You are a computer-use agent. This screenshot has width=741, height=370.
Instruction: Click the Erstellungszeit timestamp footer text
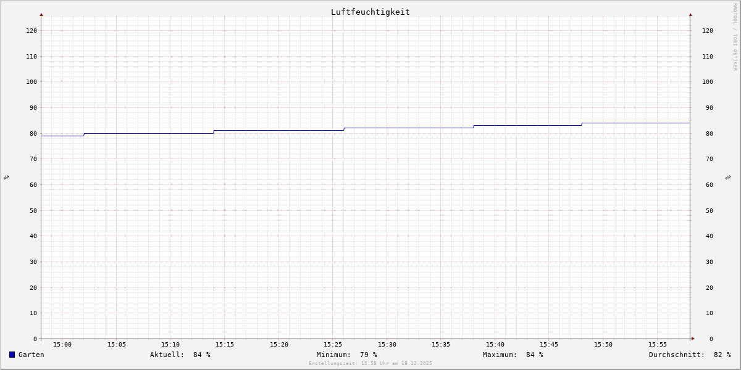[371, 364]
